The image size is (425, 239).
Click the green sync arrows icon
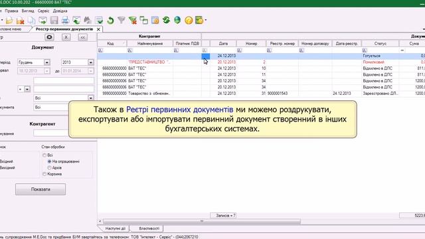(166, 21)
